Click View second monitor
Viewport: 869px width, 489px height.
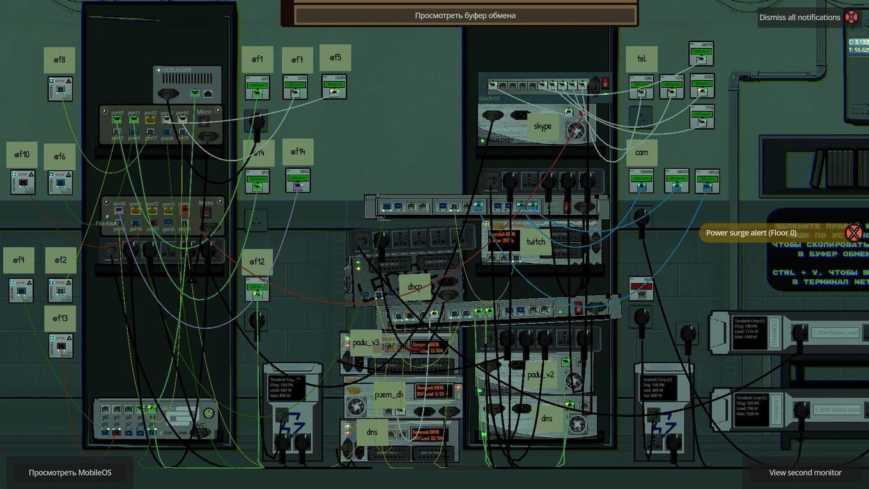click(x=805, y=472)
